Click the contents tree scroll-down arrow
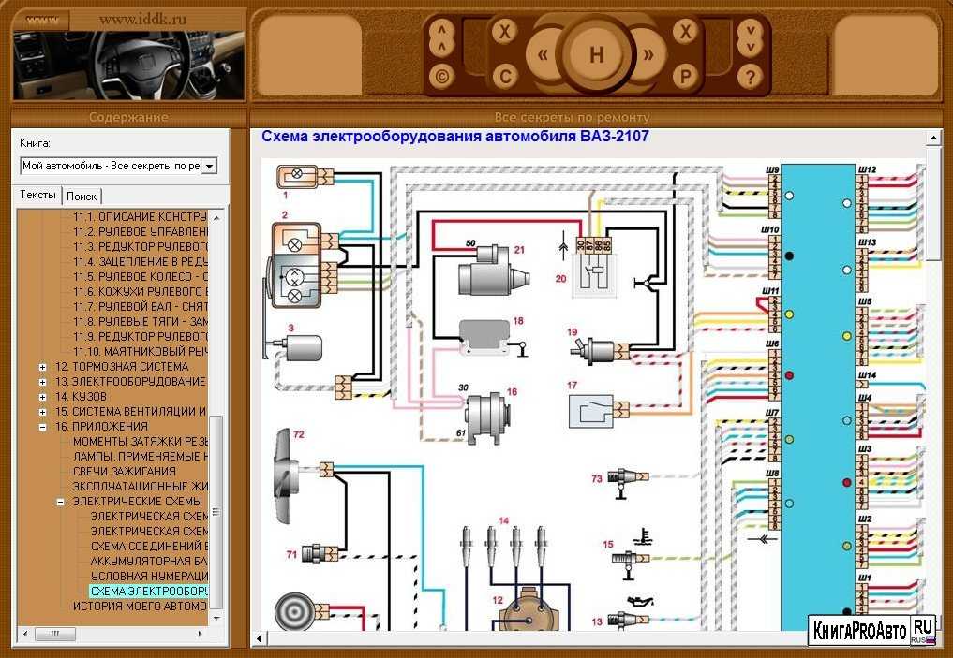The image size is (953, 658). coord(216,619)
